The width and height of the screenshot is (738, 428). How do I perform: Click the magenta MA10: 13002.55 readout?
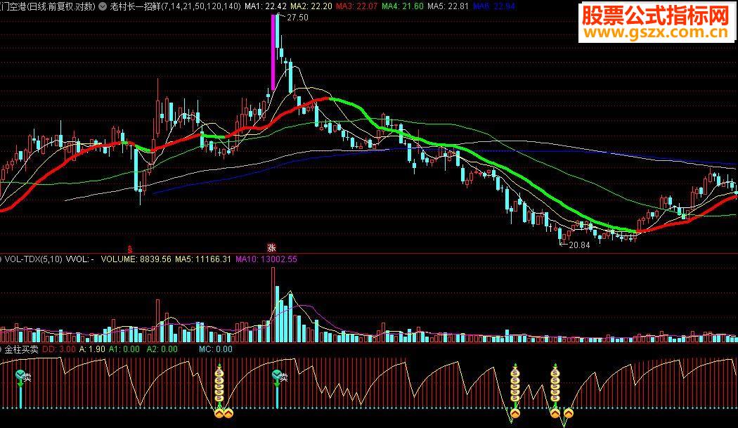(x=266, y=259)
